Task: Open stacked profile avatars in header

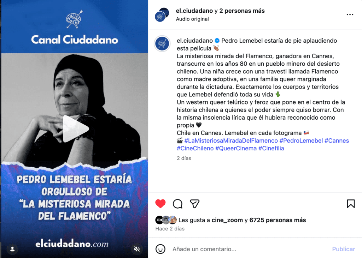Action: click(162, 14)
